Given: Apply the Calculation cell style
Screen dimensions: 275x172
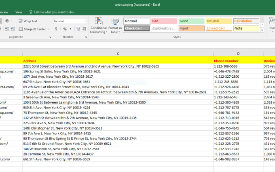Looking at the screenshot, I should tap(246, 21).
